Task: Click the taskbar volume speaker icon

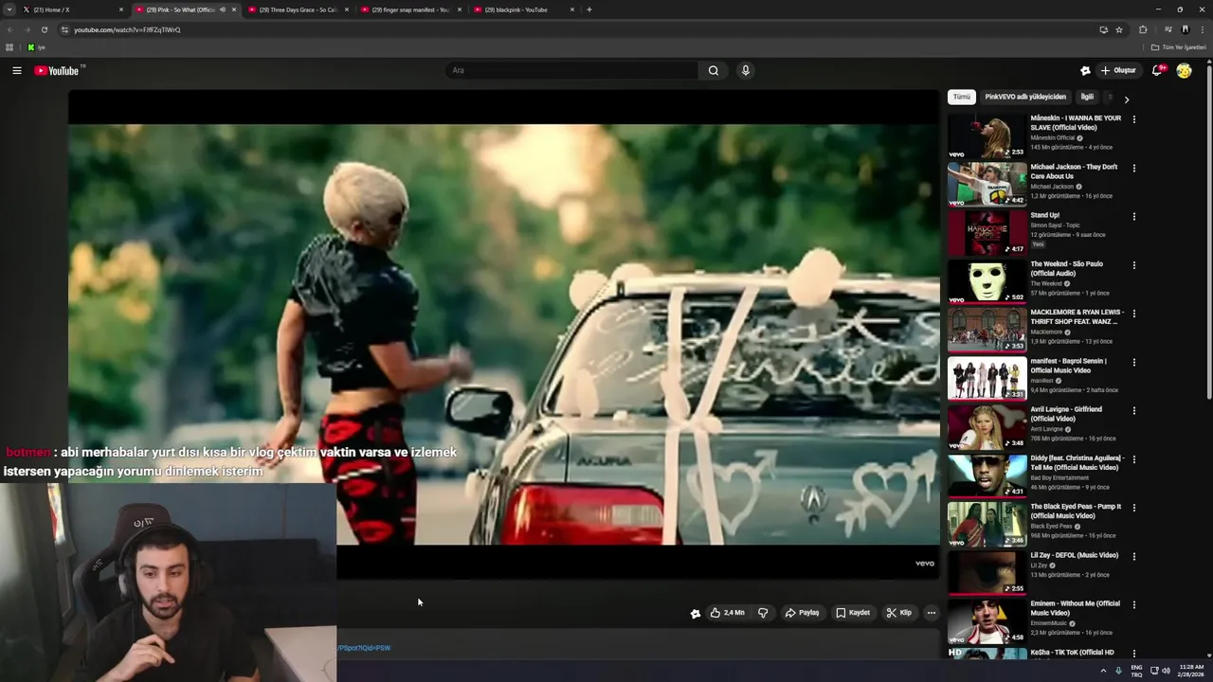Action: (1167, 671)
